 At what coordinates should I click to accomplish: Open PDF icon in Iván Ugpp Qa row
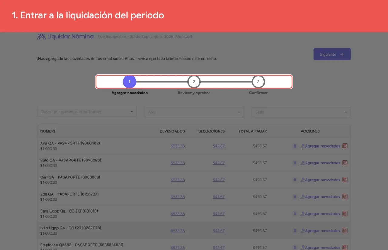345,231
